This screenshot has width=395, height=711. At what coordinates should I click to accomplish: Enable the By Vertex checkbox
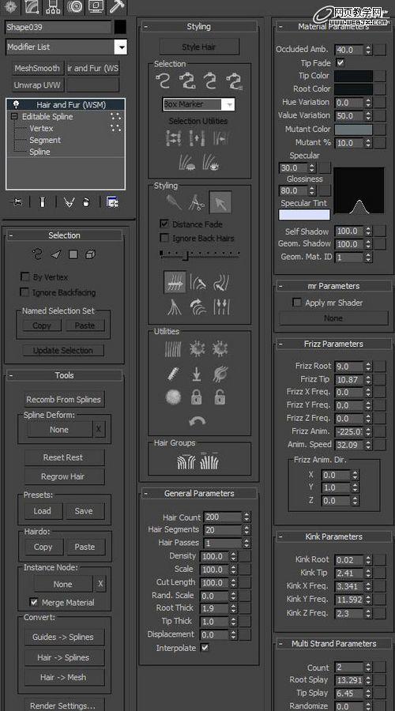pos(25,276)
